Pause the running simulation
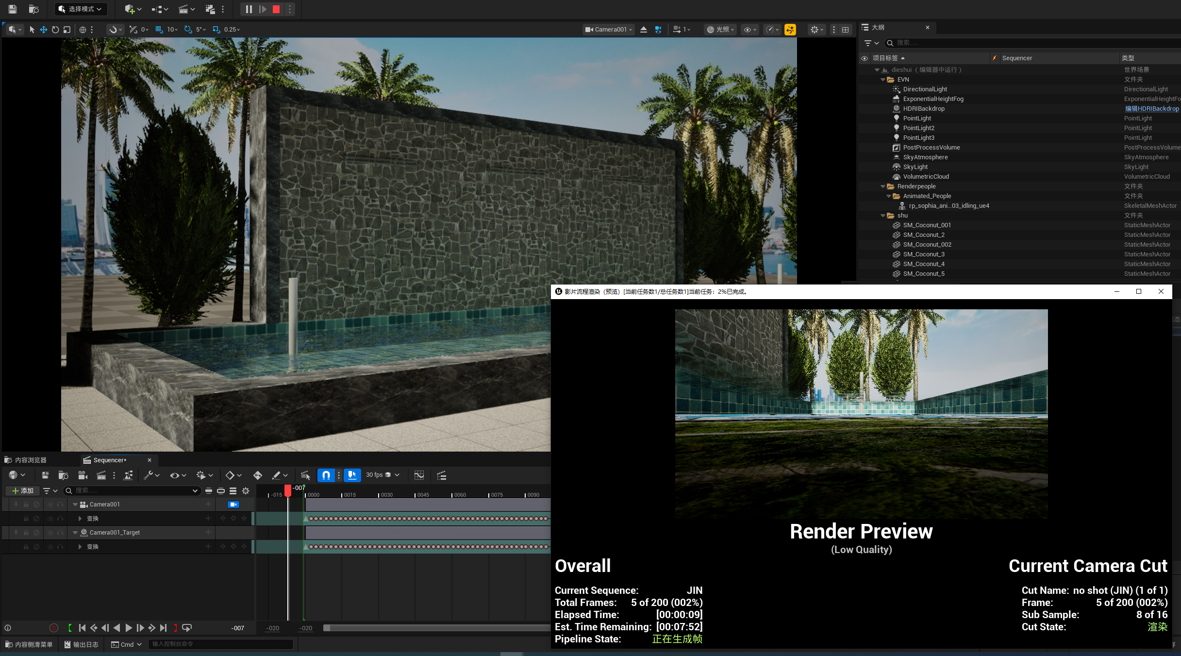The image size is (1181, 656). point(249,9)
